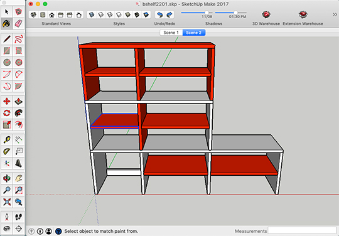Choose the Freehand squiggle tool
The height and width of the screenshot is (236, 339).
[19, 39]
